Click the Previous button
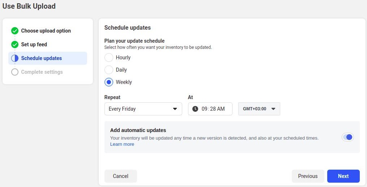This screenshot has width=367, height=187. (x=308, y=176)
